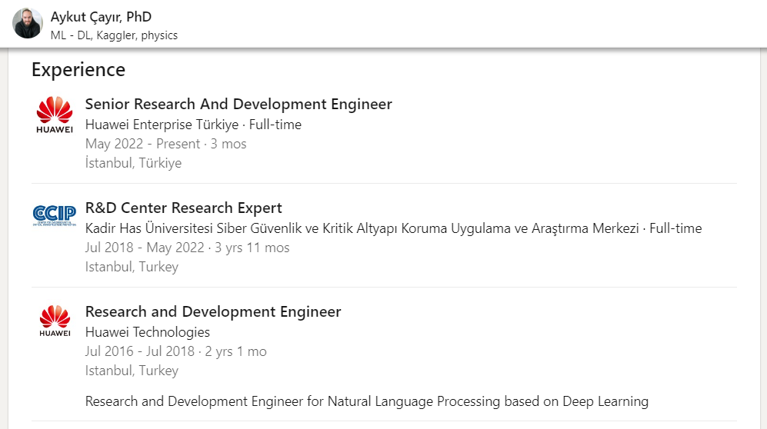
Task: Click the headline ML - DL, Kaggler, physics
Action: (114, 35)
